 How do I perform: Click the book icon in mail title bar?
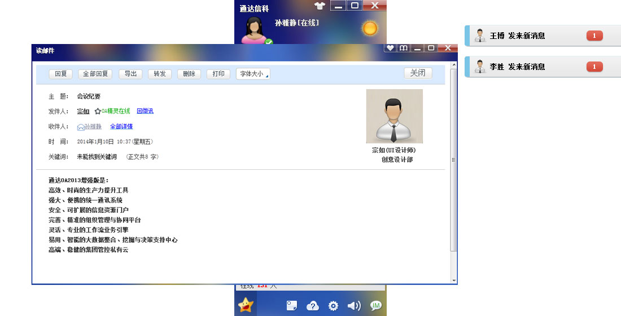(403, 49)
